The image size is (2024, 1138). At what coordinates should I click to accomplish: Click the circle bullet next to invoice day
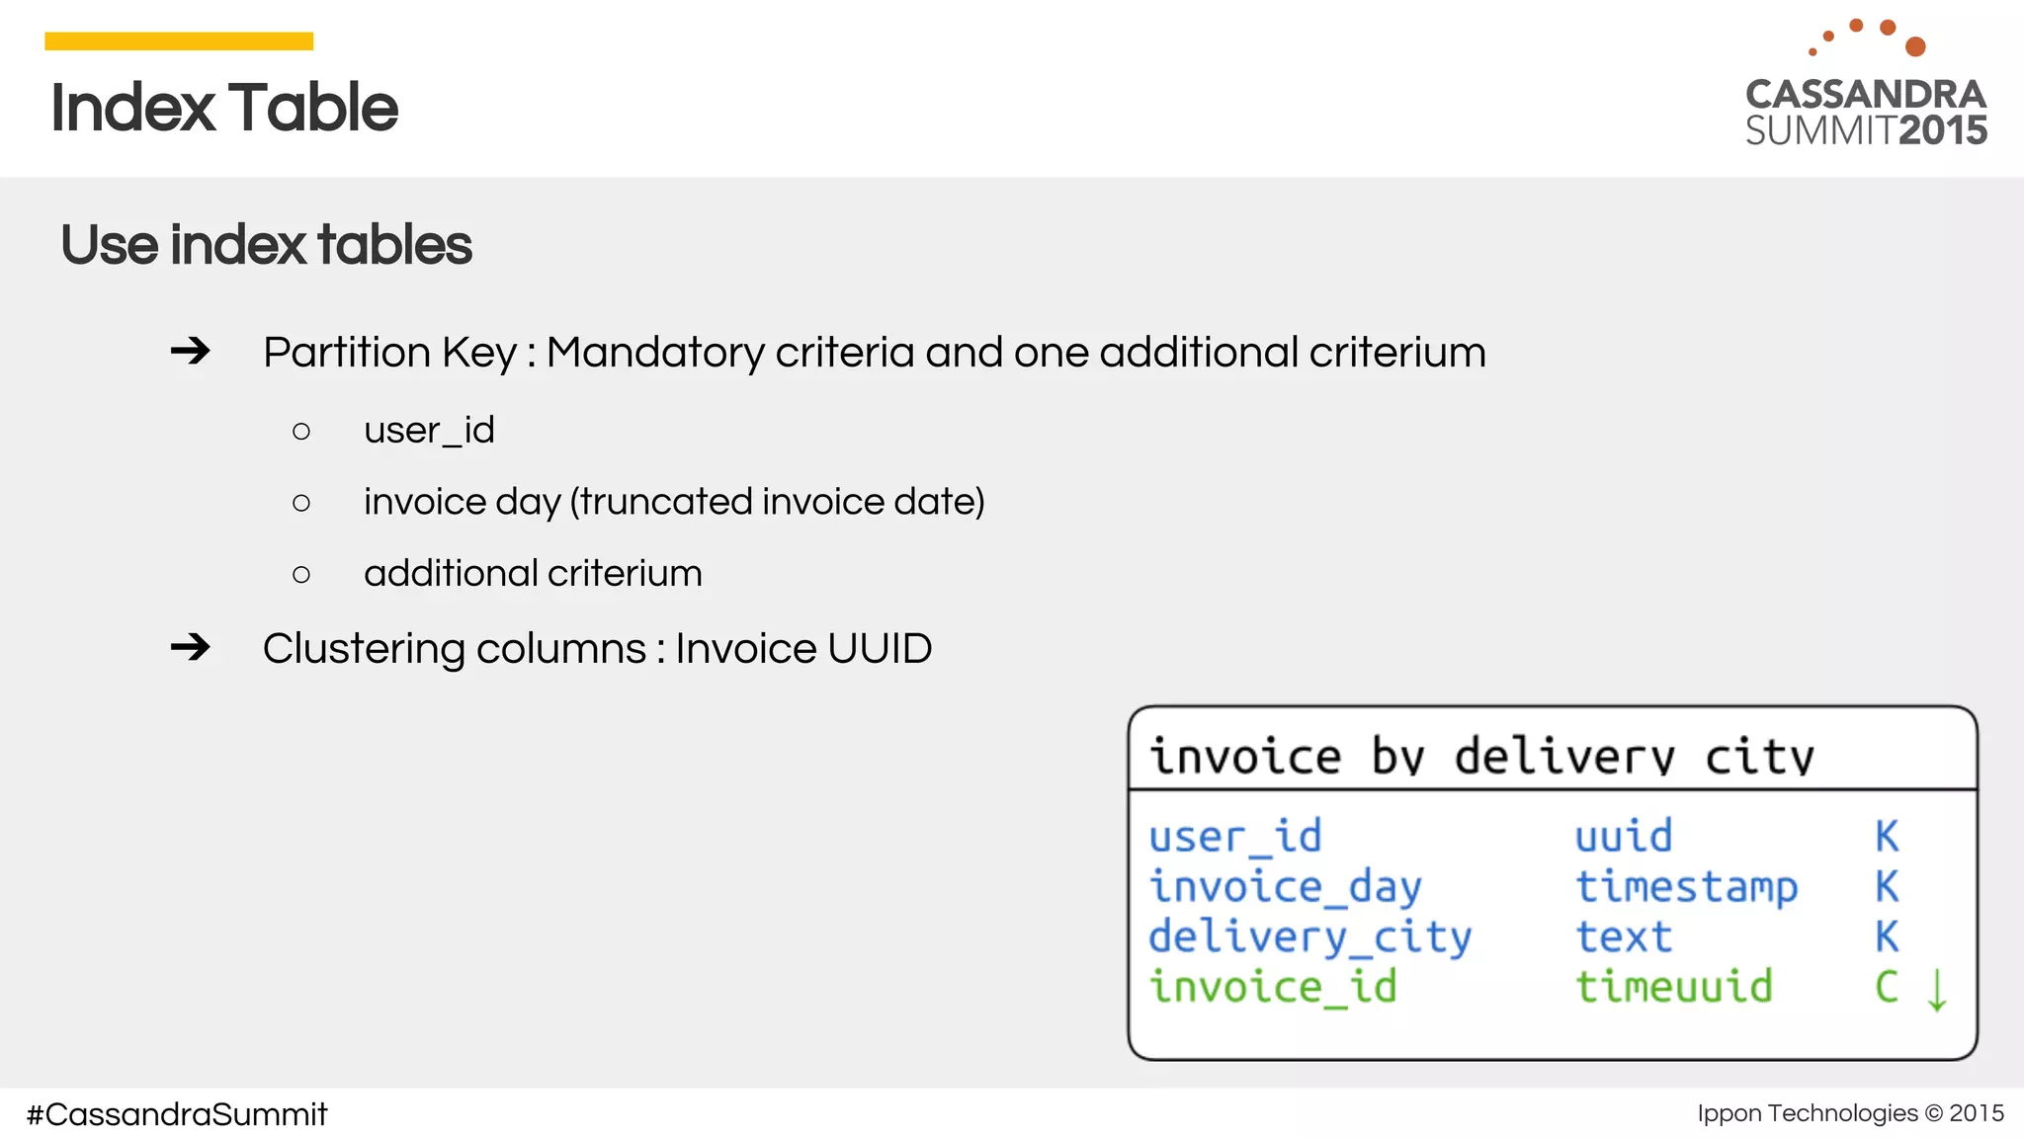point(301,503)
